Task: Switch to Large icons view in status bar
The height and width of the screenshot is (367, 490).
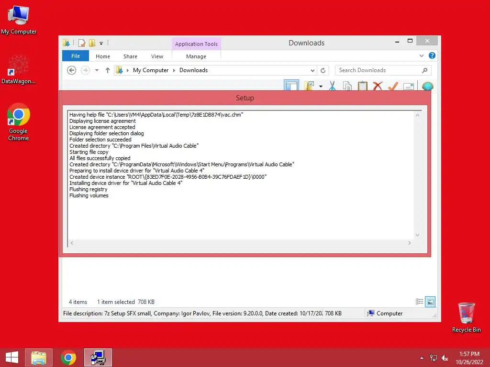Action: (430, 302)
